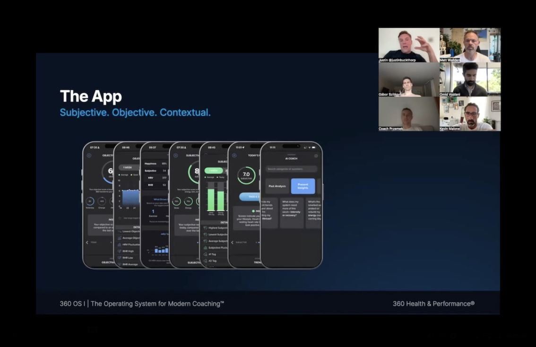Tap the Energy percentage ring
536x347 pixels.
pyautogui.click(x=188, y=201)
